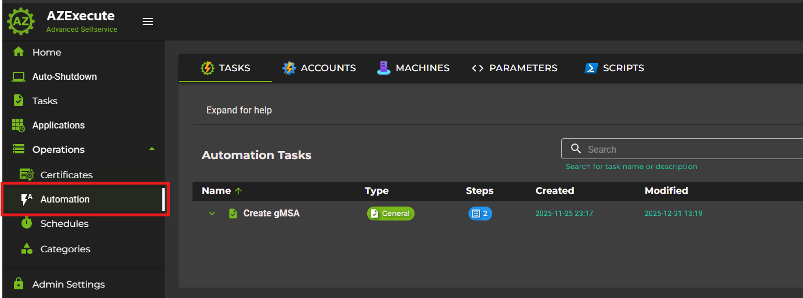Click the Tasks tab gear icon
The height and width of the screenshot is (298, 803).
[207, 68]
